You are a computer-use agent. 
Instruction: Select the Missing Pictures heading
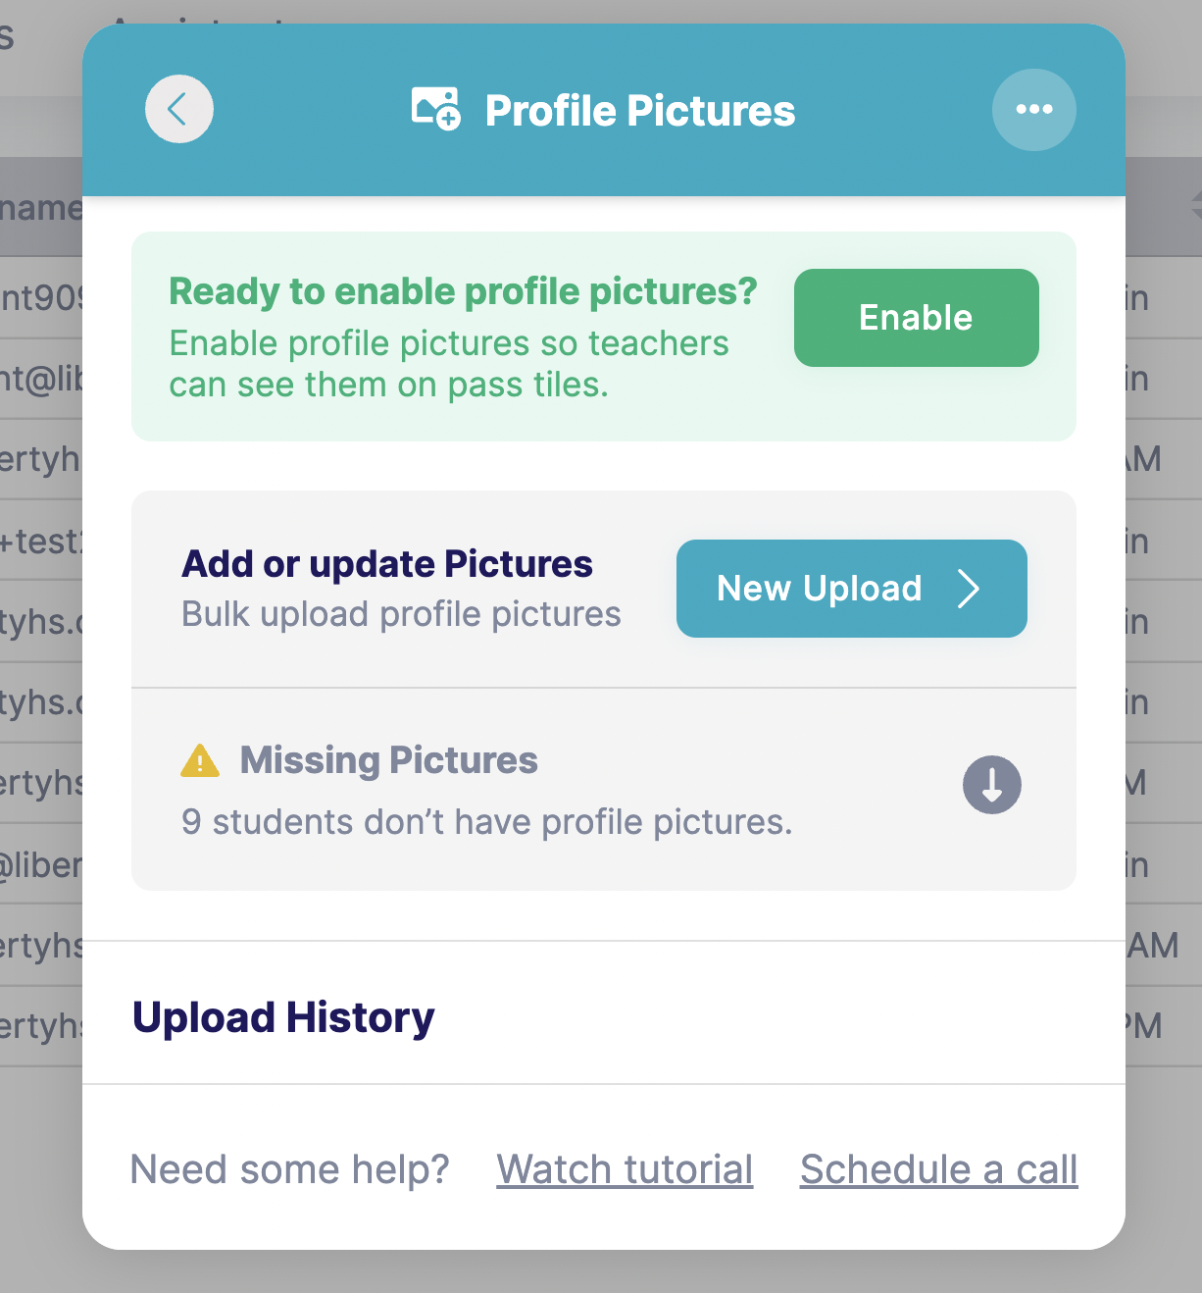click(389, 760)
